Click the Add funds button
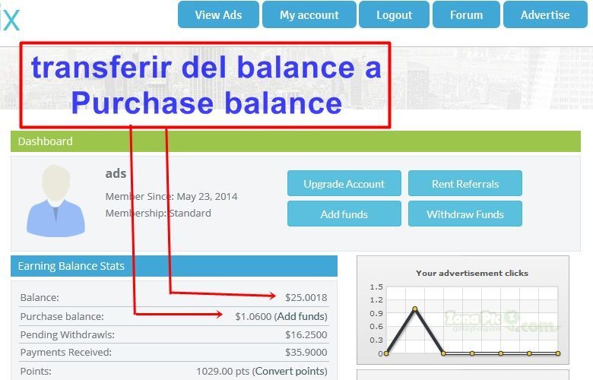Screen dimensions: 593x380 (x=344, y=214)
